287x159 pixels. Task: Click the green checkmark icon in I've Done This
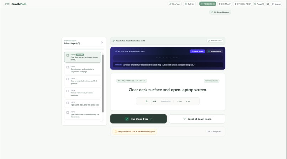pos(127,119)
